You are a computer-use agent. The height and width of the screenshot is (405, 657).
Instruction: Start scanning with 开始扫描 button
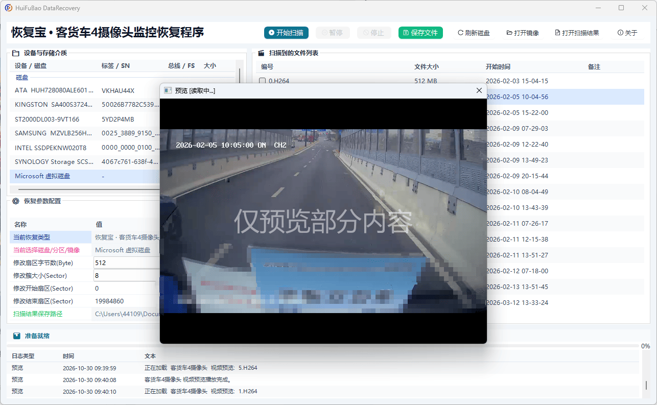pos(286,33)
